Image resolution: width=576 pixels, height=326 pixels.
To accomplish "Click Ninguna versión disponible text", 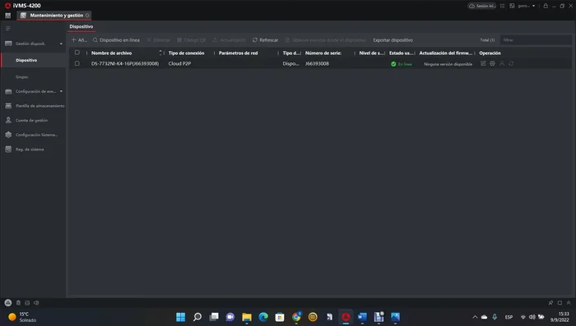I will (x=448, y=64).
